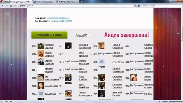Open a new tab with plus button
The height and width of the screenshot is (103, 183).
81,2
